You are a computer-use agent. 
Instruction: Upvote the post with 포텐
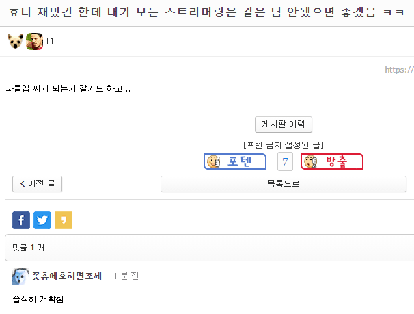click(235, 161)
